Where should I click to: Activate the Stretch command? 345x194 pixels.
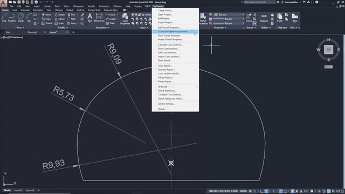click(x=47, y=23)
